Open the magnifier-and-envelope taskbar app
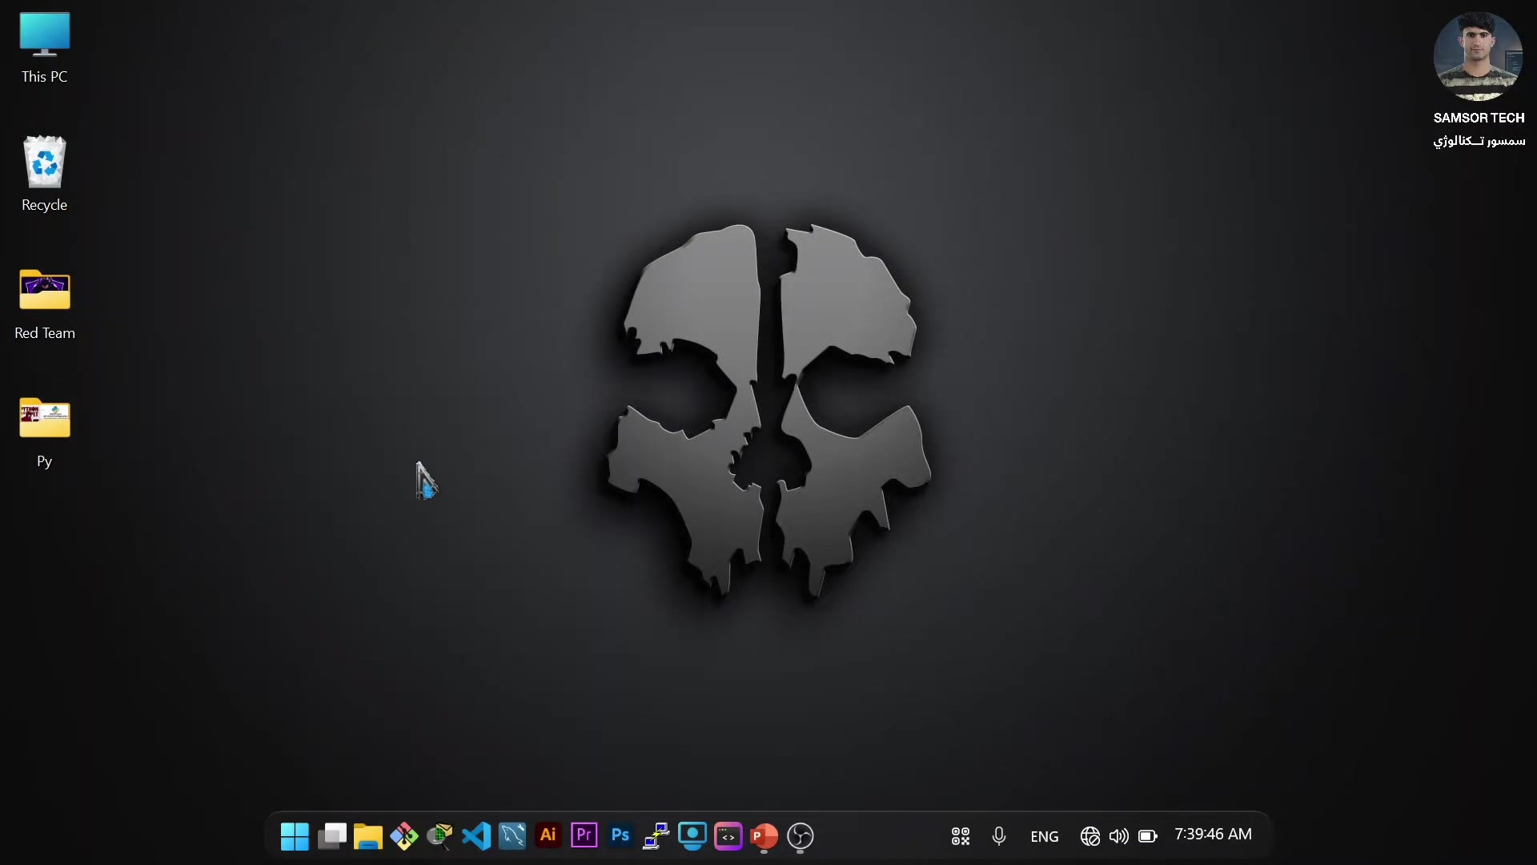 click(x=440, y=836)
